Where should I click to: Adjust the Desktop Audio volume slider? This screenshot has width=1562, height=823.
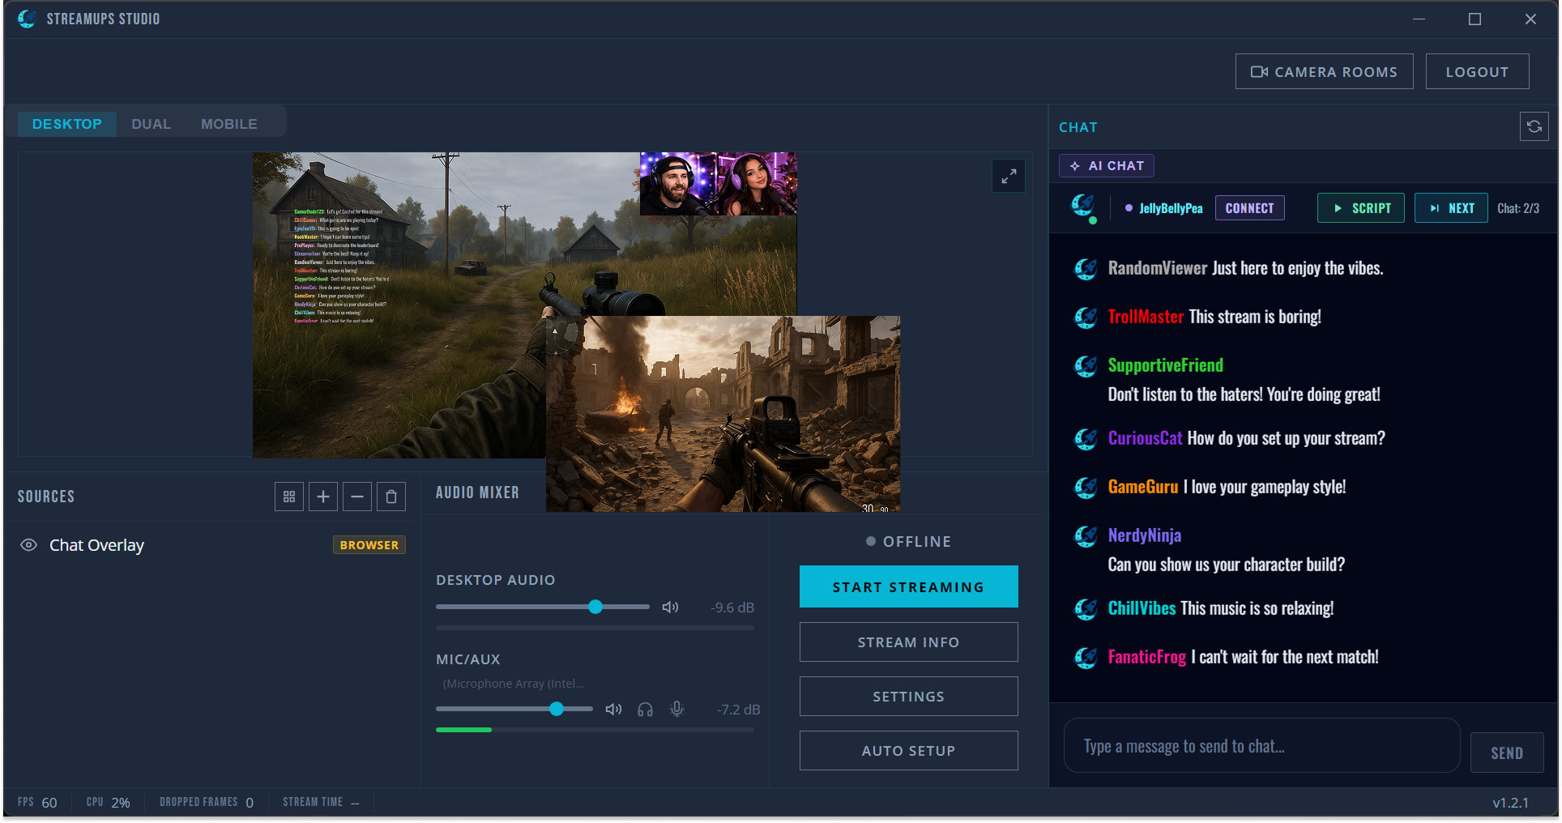pyautogui.click(x=595, y=606)
